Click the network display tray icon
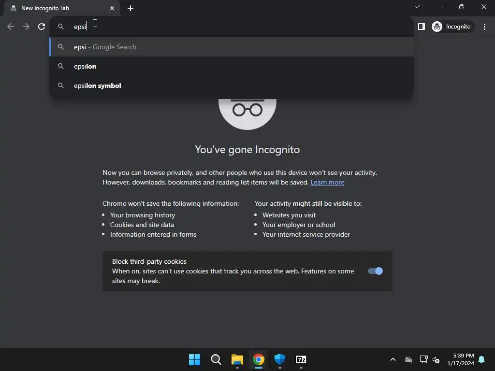Image resolution: width=495 pixels, height=371 pixels. (423, 359)
